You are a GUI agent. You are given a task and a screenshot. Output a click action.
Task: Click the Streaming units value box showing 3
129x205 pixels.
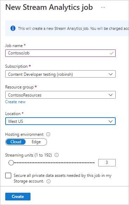tap(107, 163)
